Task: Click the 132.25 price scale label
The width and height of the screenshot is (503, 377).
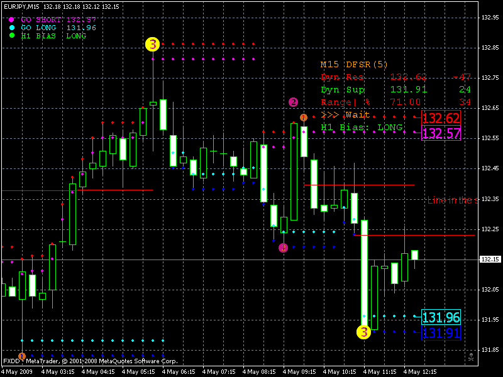Action: click(490, 229)
